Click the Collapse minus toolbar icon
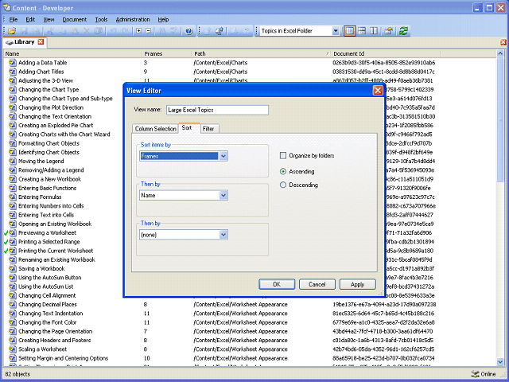This screenshot has height=382, width=509. 149,31
